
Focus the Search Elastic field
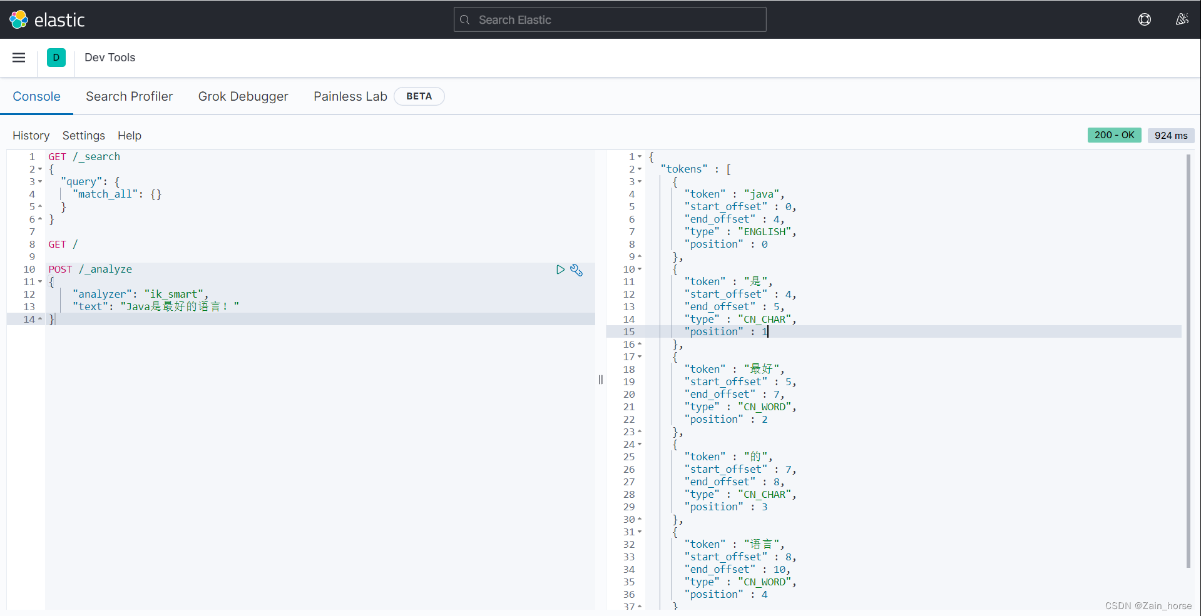610,19
